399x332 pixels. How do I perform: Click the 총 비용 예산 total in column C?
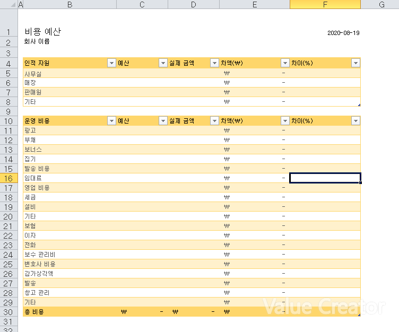[142, 312]
